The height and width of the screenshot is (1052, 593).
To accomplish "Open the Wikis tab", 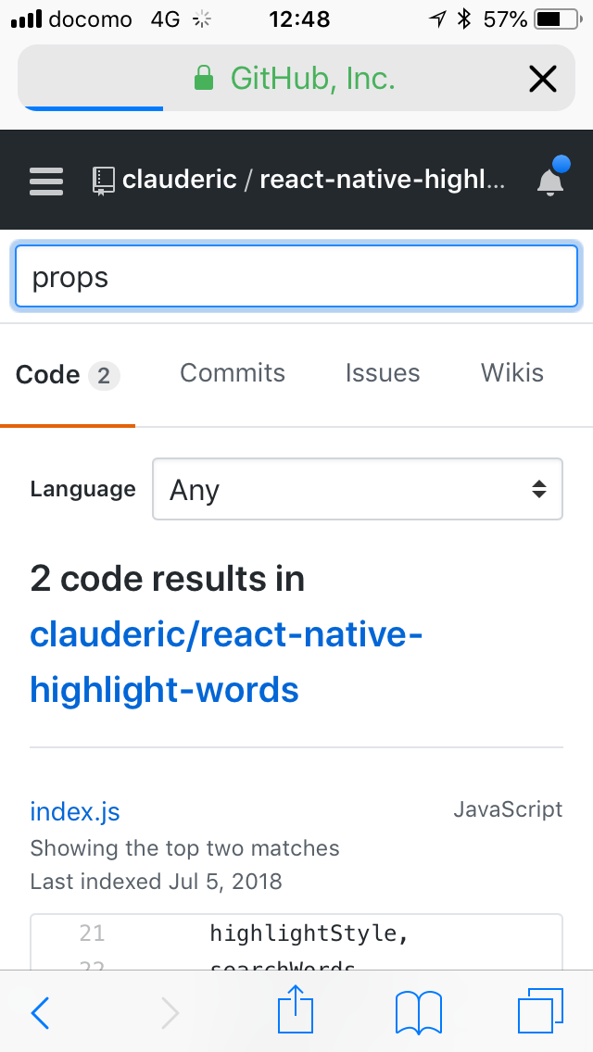I will (511, 373).
